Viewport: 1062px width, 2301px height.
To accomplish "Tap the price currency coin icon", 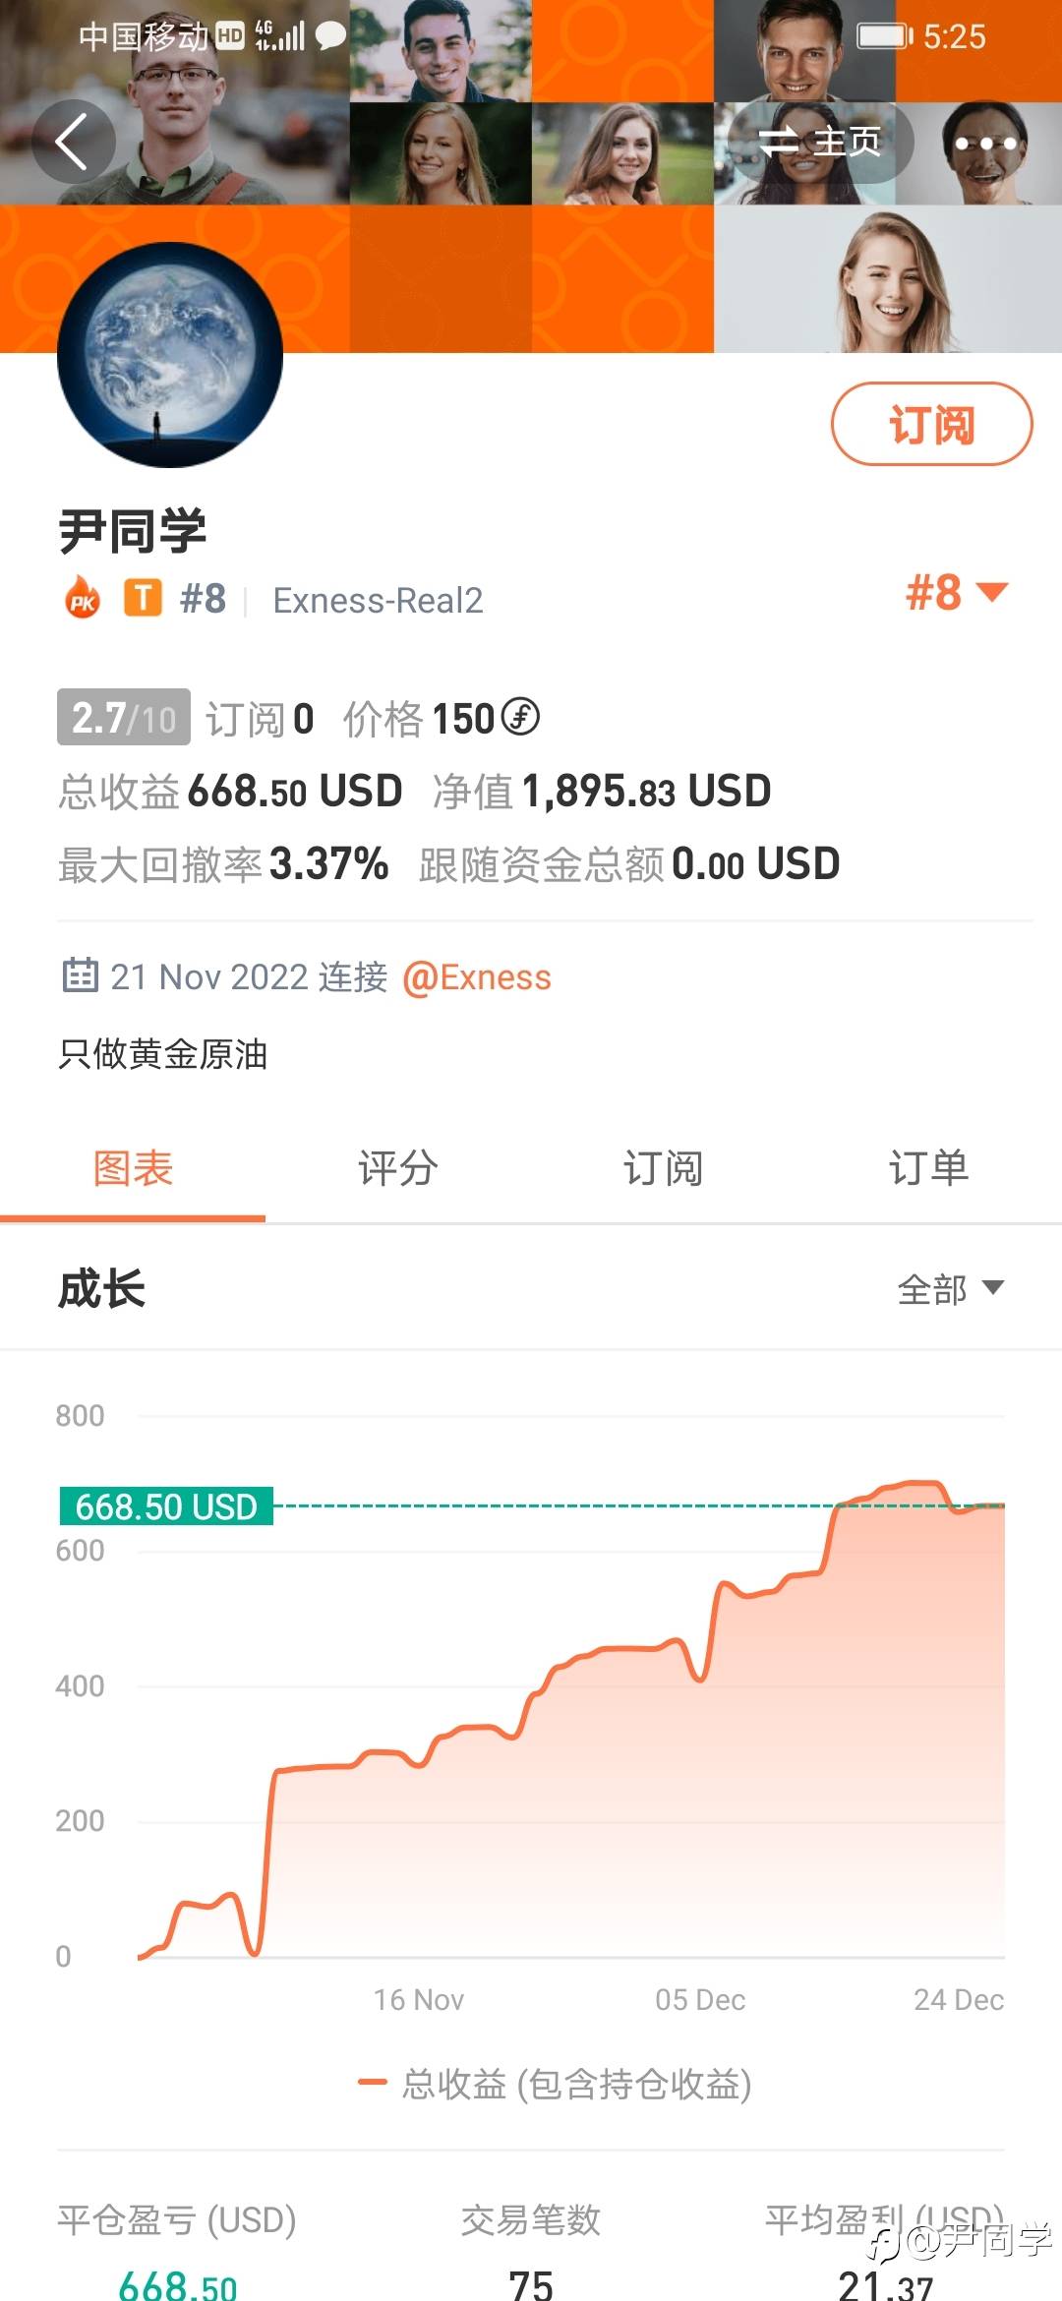I will coord(520,717).
